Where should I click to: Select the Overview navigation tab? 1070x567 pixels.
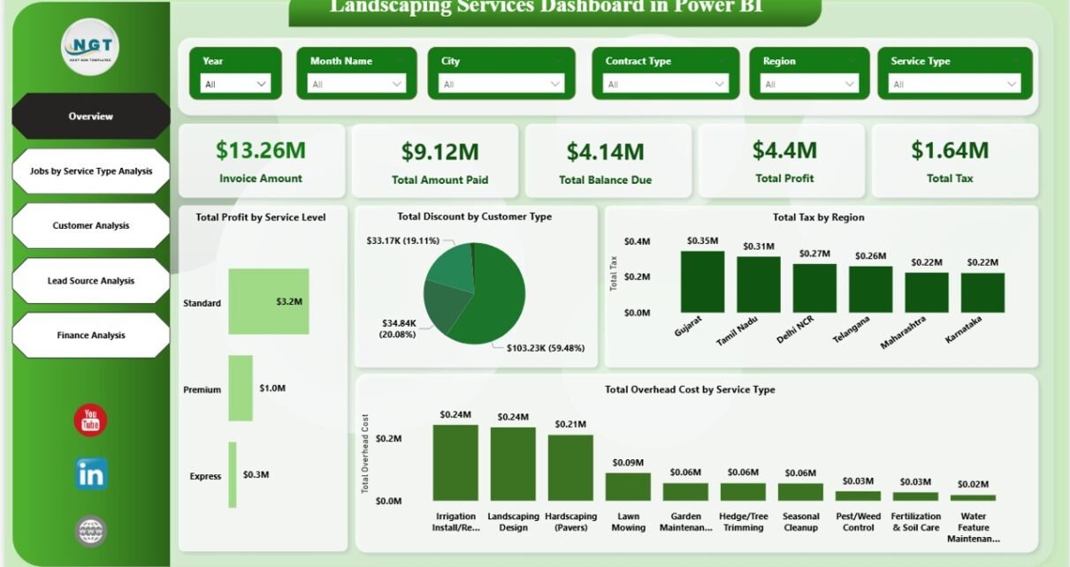point(91,117)
